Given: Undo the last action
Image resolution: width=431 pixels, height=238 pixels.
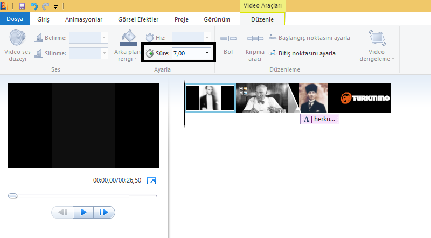Looking at the screenshot, I should pyautogui.click(x=34, y=6).
